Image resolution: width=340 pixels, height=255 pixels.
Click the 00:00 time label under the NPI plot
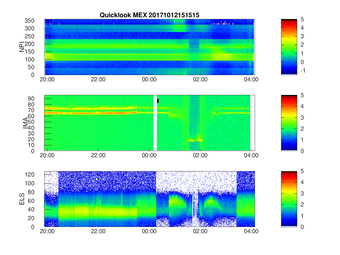[x=149, y=80]
